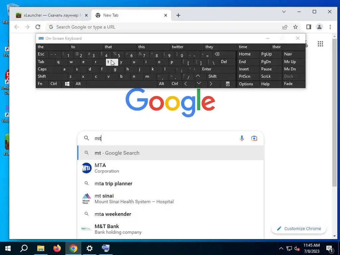Viewport: 340px width, 255px height.
Task: Tap the Esc key on keyboard
Action: coord(42,54)
